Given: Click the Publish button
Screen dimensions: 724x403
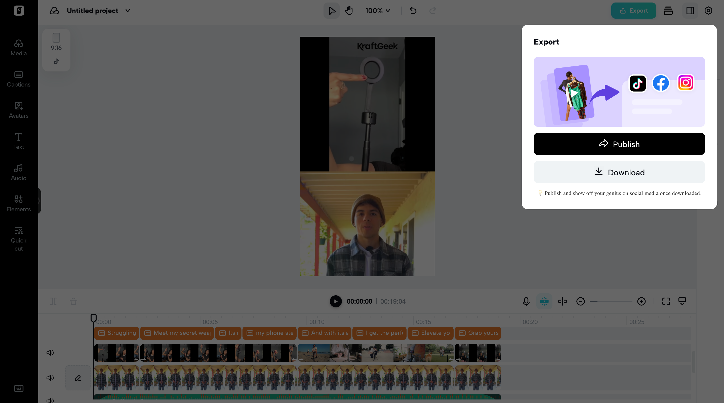Looking at the screenshot, I should pyautogui.click(x=619, y=144).
